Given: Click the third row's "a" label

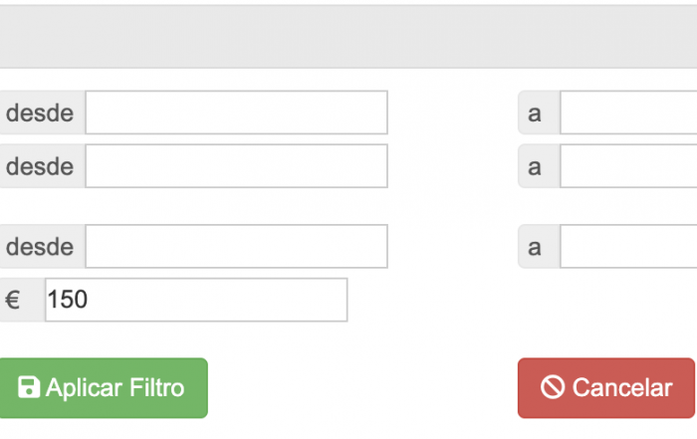Looking at the screenshot, I should point(536,247).
